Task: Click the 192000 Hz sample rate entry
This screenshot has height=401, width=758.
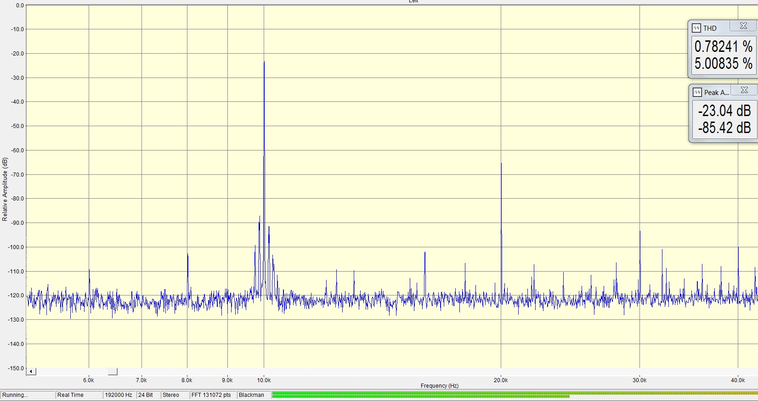Action: click(x=119, y=395)
